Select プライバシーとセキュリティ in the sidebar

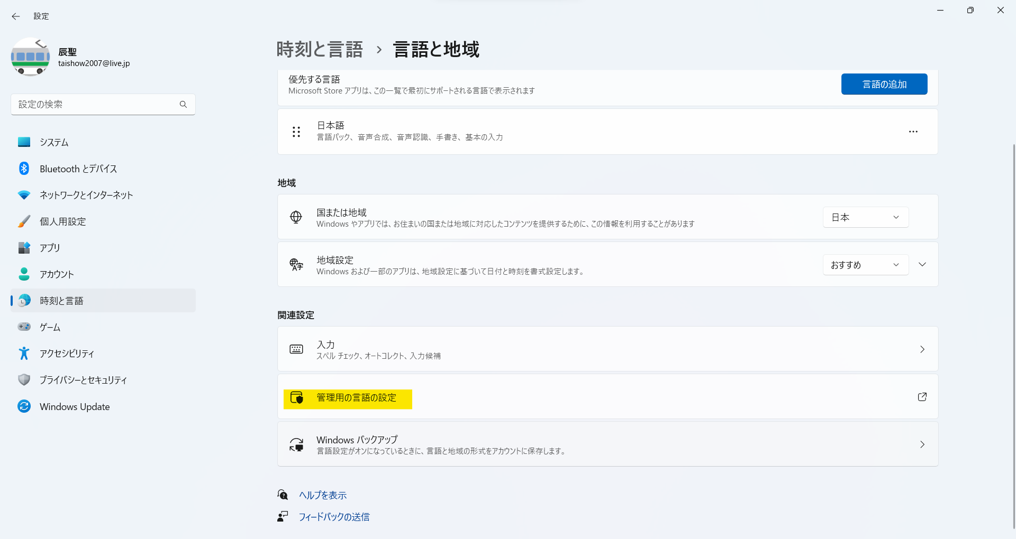pos(103,380)
